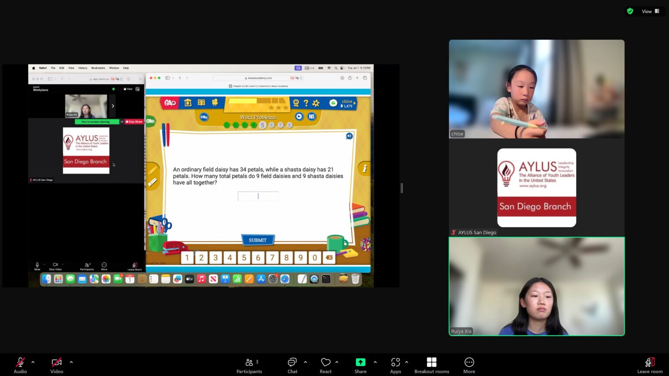Click the CH chapter badge

pyautogui.click(x=204, y=117)
